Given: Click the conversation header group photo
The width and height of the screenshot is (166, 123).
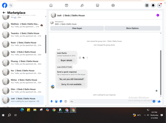Looking at the screenshot, I should click(53, 15).
